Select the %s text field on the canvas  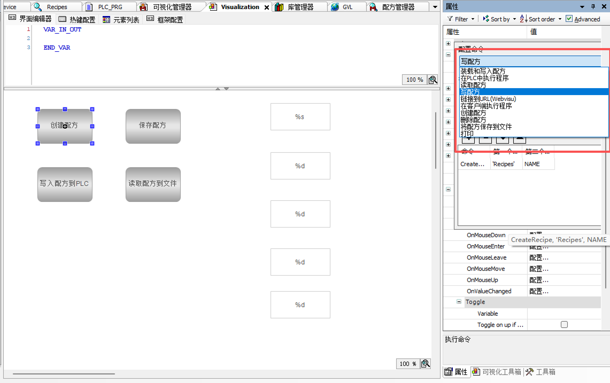pyautogui.click(x=300, y=117)
